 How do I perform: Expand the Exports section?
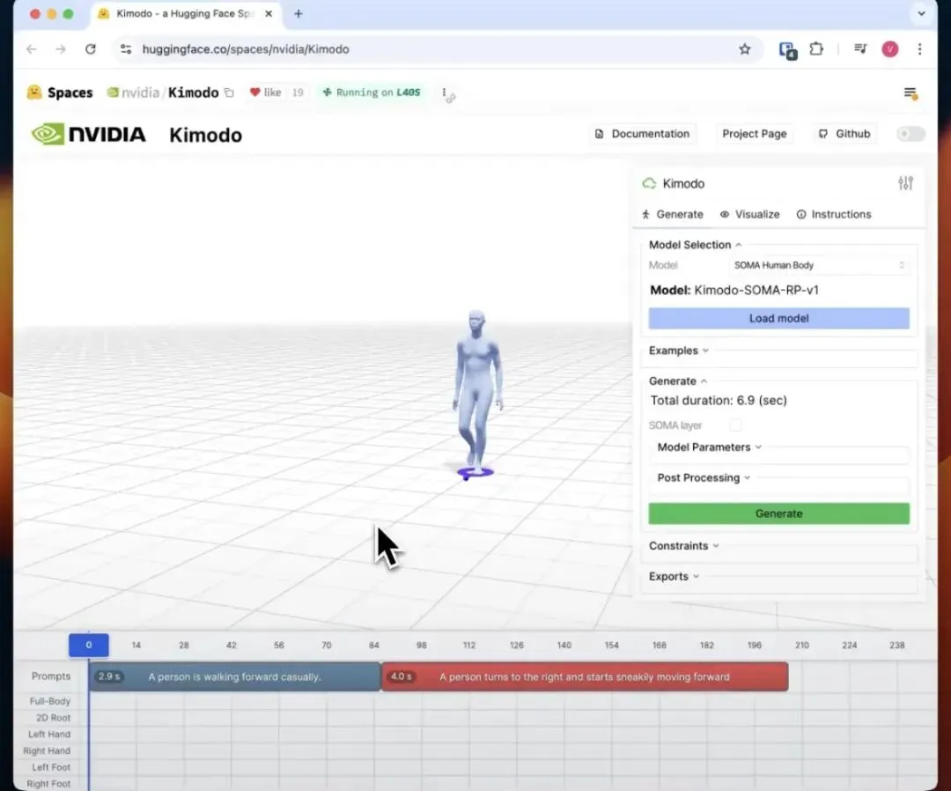point(674,576)
